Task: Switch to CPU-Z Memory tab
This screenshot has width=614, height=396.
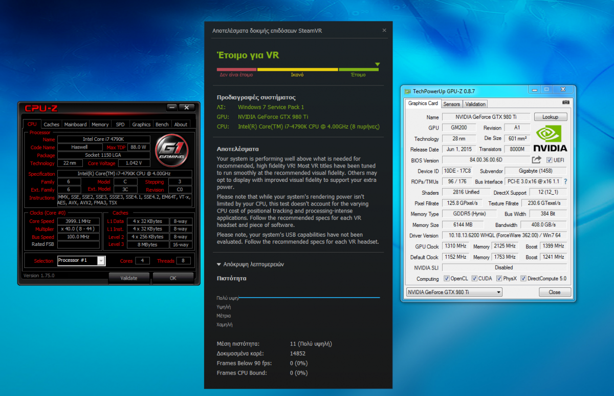Action: (100, 124)
